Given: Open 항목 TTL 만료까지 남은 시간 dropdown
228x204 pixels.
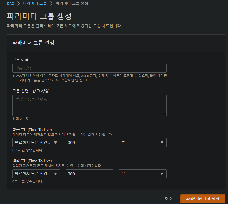Looking at the screenshot, I should click(x=36, y=143).
